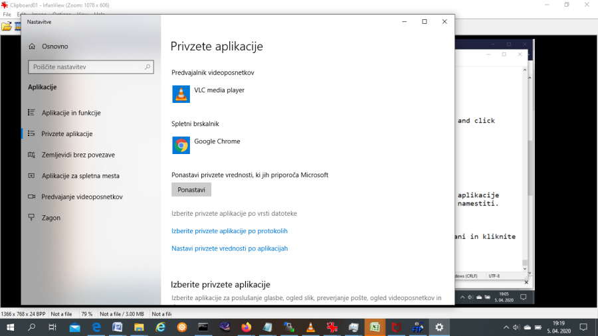This screenshot has width=598, height=336.
Task: Open IrfanView File menu
Action: (x=7, y=14)
